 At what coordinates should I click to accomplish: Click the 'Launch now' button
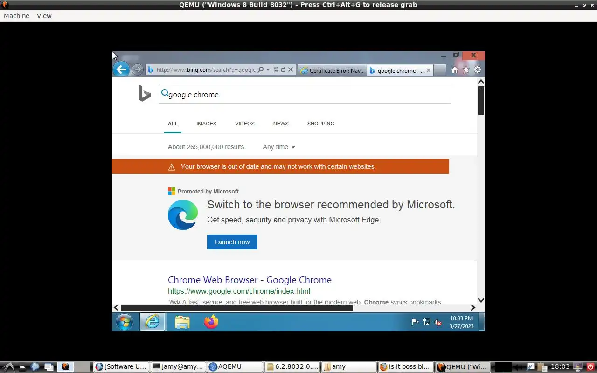(232, 242)
